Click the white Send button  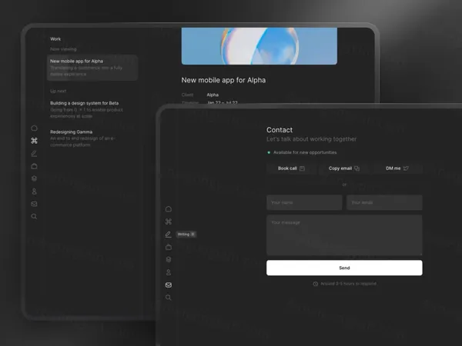[344, 268]
